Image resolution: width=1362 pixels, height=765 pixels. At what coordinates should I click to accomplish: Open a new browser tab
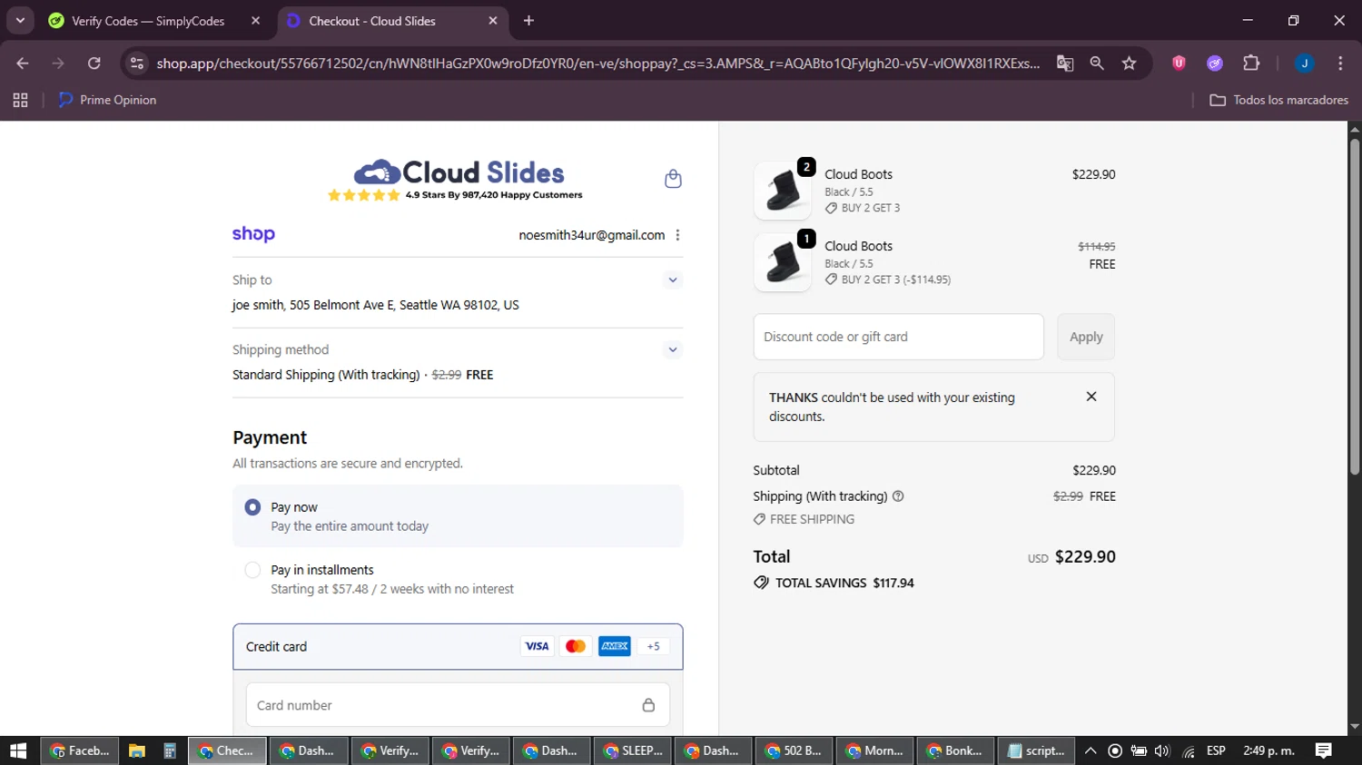tap(528, 21)
